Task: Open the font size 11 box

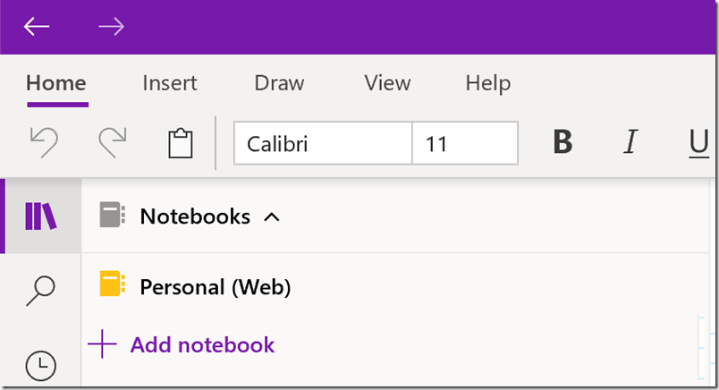Action: 464,143
